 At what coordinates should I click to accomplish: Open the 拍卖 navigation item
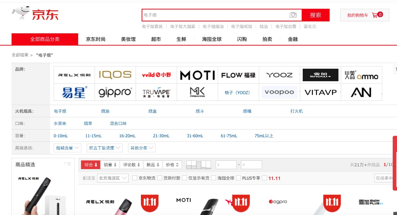click(267, 39)
